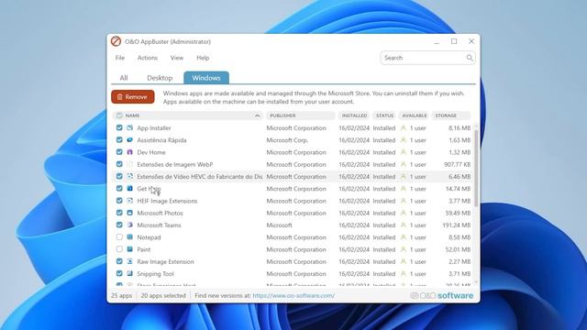587x330 pixels.
Task: Open the Help menu
Action: click(x=203, y=58)
